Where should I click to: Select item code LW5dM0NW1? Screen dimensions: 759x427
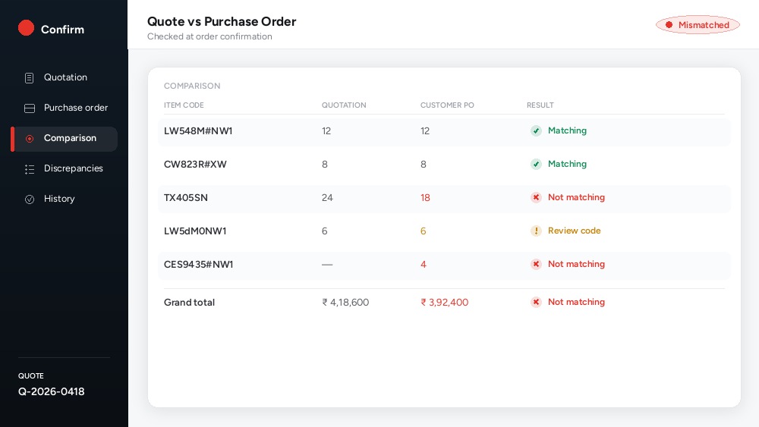195,231
